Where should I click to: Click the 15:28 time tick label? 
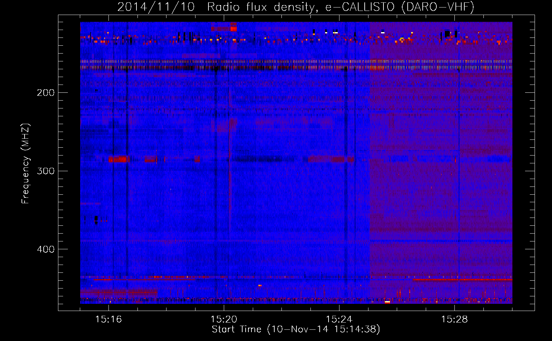coord(454,320)
